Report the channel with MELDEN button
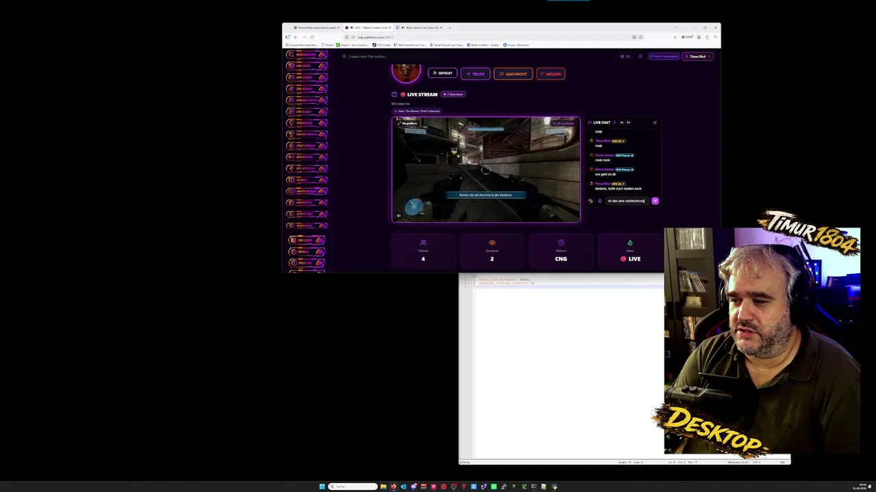The image size is (876, 492). (551, 74)
